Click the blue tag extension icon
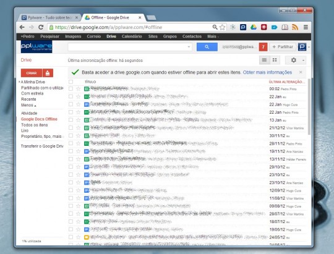334x254 pixels. click(x=275, y=27)
